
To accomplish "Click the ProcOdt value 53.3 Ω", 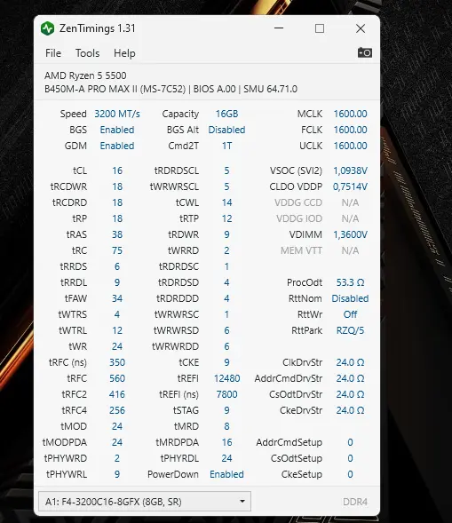I will point(350,282).
